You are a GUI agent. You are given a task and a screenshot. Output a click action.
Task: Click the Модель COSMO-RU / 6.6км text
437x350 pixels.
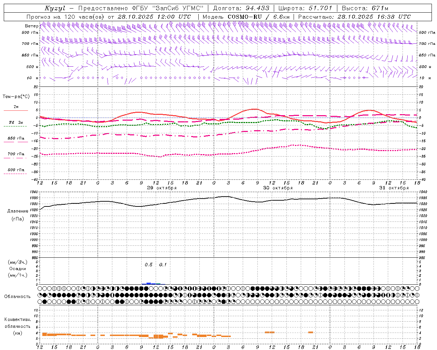pyautogui.click(x=246, y=17)
